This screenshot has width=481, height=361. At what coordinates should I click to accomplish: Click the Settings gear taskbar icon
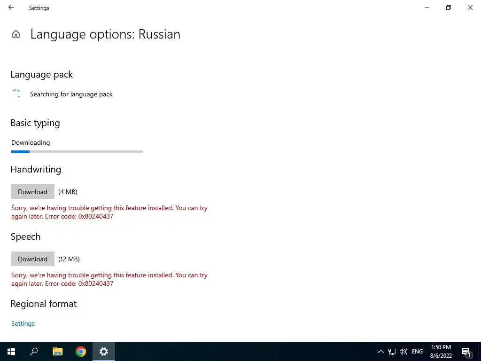click(104, 352)
